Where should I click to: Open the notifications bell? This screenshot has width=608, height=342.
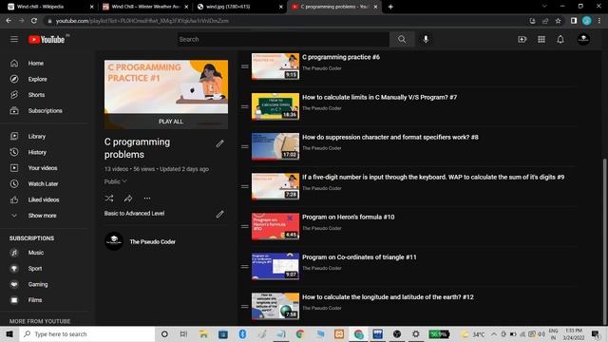[560, 39]
